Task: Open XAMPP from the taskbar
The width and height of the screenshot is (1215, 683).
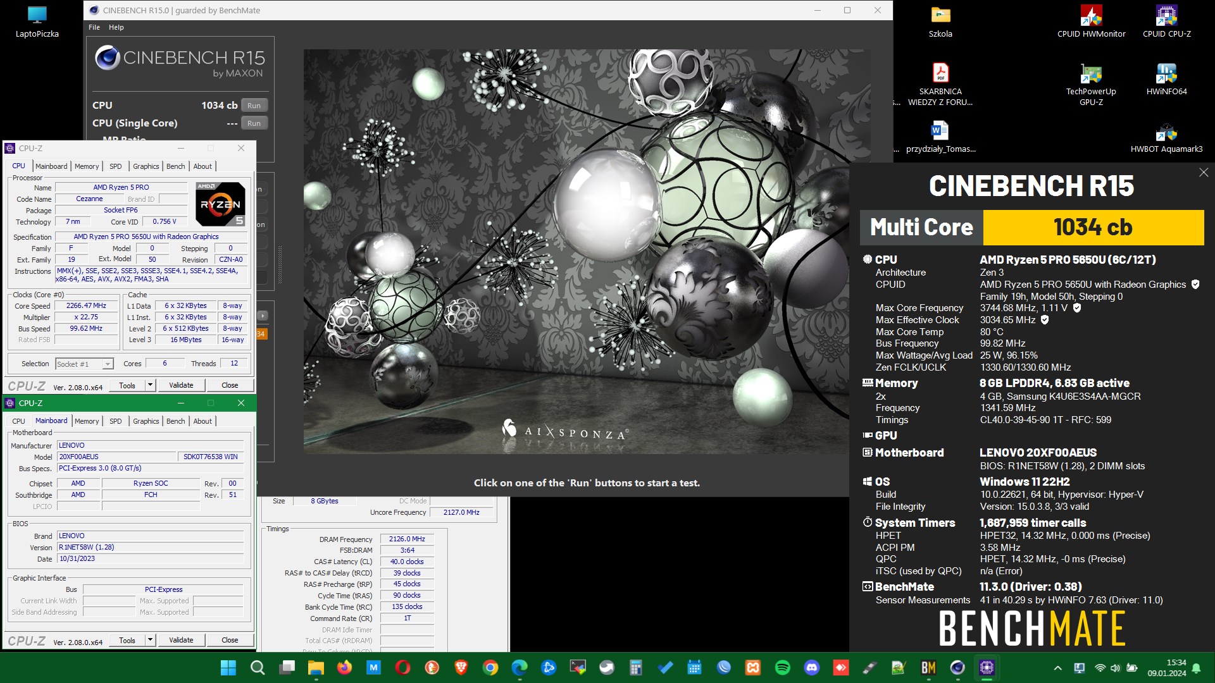Action: click(753, 668)
